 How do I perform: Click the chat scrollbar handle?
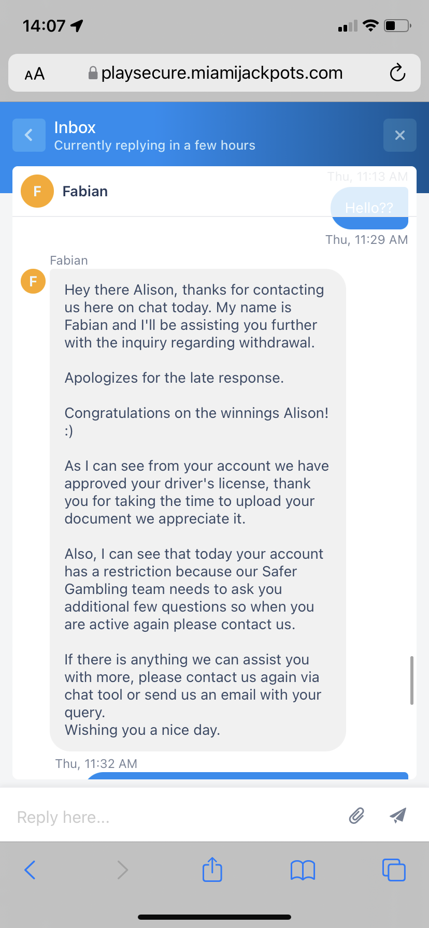point(412,680)
